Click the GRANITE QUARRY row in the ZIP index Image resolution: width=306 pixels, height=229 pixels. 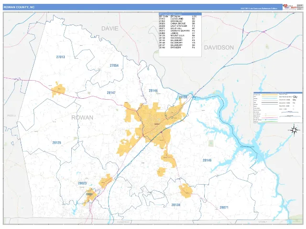pyautogui.click(x=177, y=31)
